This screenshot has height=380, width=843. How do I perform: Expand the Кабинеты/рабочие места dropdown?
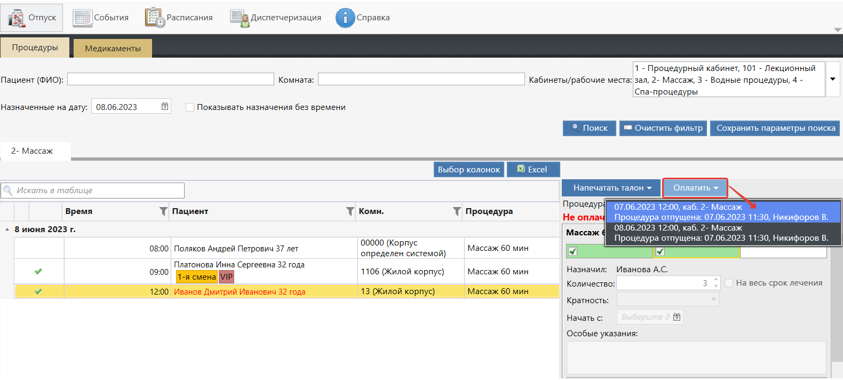coord(832,79)
